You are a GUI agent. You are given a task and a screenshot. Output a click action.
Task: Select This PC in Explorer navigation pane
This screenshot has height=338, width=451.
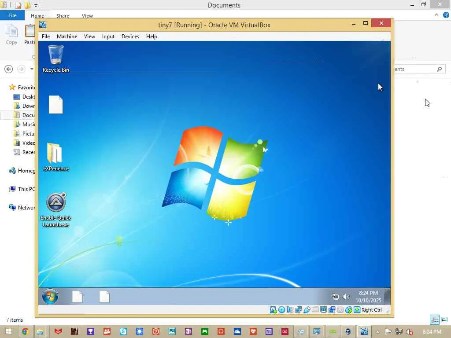point(22,189)
